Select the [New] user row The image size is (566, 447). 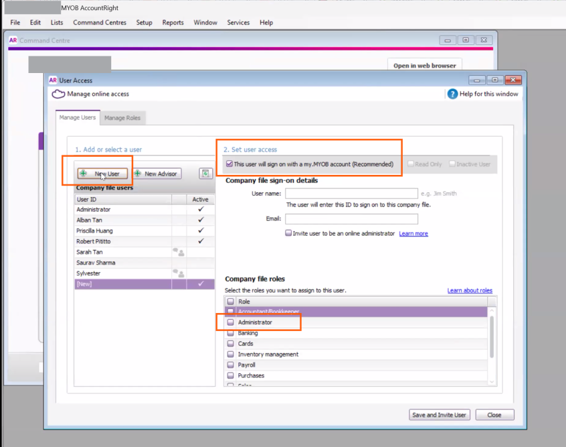click(x=145, y=284)
